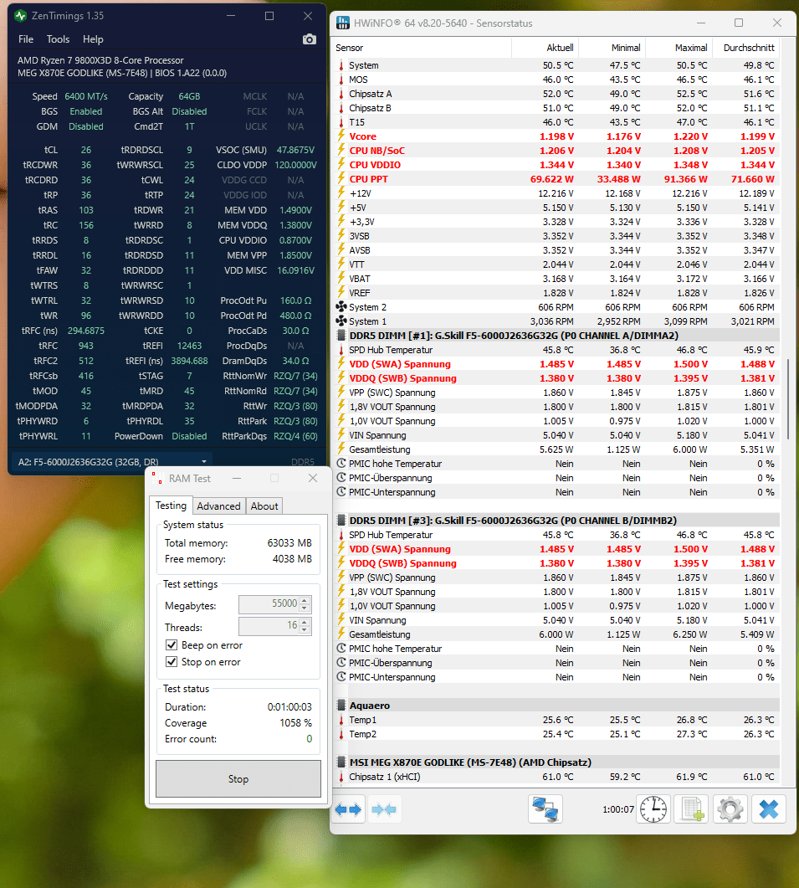Screen dimensions: 799x888
Task: Click the fan icon beside System 1
Action: click(341, 321)
